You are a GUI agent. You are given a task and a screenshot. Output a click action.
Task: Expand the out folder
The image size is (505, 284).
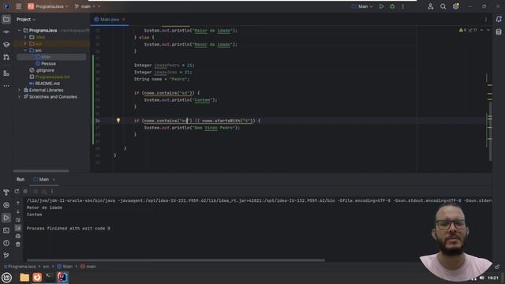point(25,43)
